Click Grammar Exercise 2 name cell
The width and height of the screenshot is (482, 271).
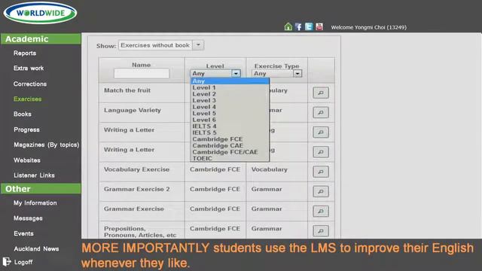[136, 189]
